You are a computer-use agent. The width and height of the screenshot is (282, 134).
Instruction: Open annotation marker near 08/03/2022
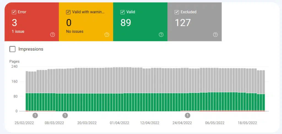coord(65,115)
